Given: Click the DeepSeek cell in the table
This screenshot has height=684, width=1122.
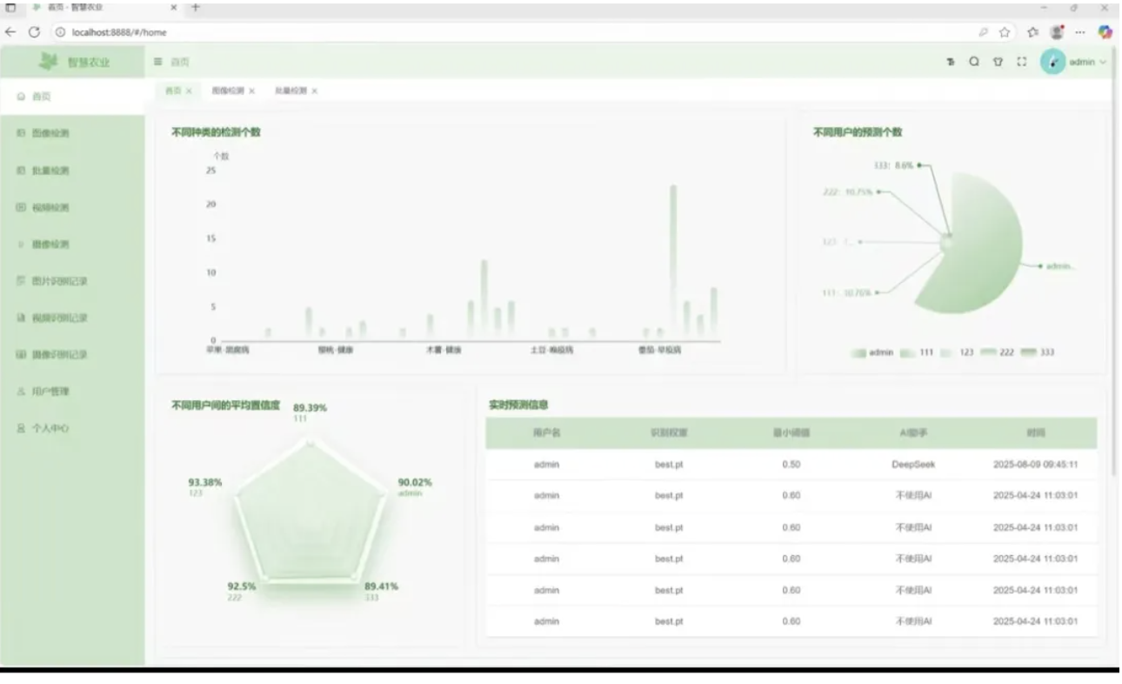Looking at the screenshot, I should point(913,464).
